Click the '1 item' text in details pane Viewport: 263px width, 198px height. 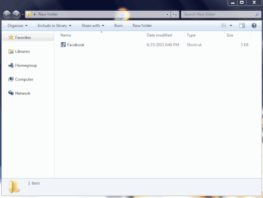34,183
